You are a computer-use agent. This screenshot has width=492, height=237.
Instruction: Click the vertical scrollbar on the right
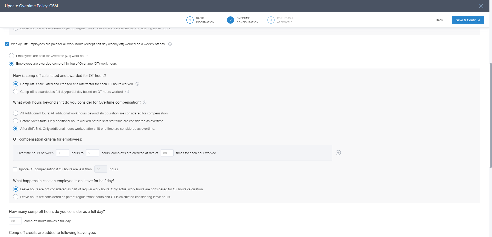pos(490,115)
